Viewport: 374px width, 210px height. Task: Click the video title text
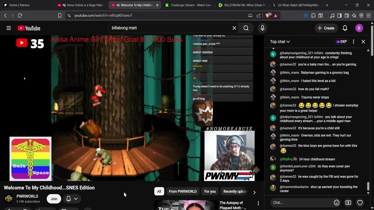tap(49, 188)
